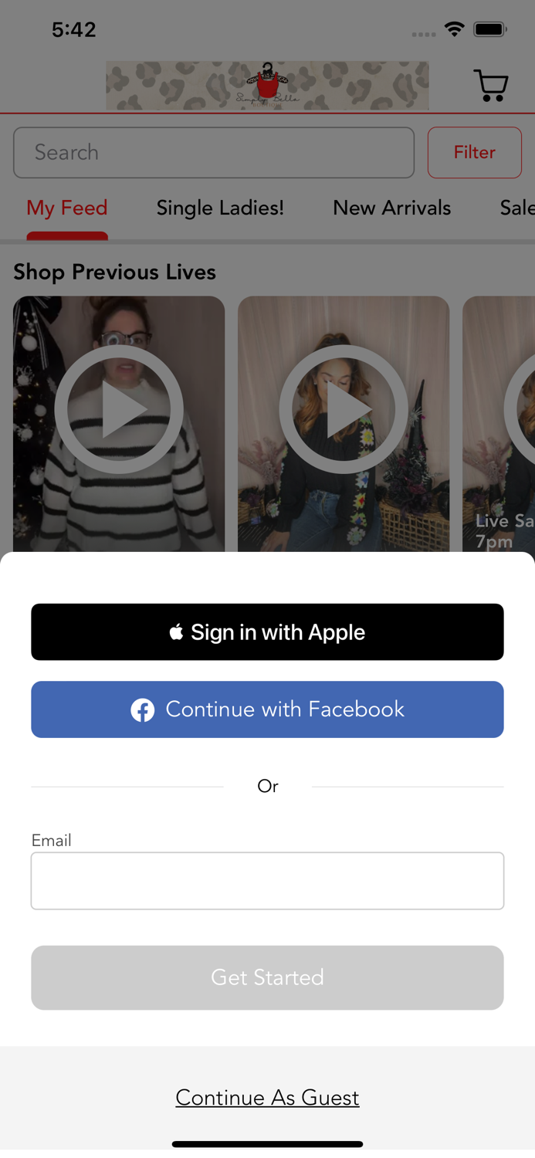This screenshot has width=535, height=1158.
Task: Tap the Simply Bella leopard logo banner
Action: 267,86
